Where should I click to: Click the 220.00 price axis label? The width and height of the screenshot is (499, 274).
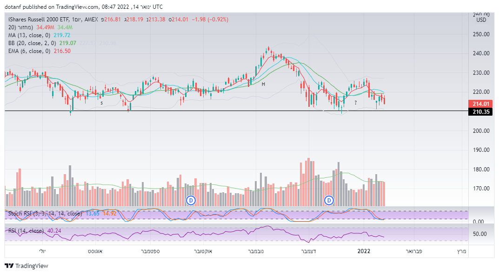click(x=481, y=92)
